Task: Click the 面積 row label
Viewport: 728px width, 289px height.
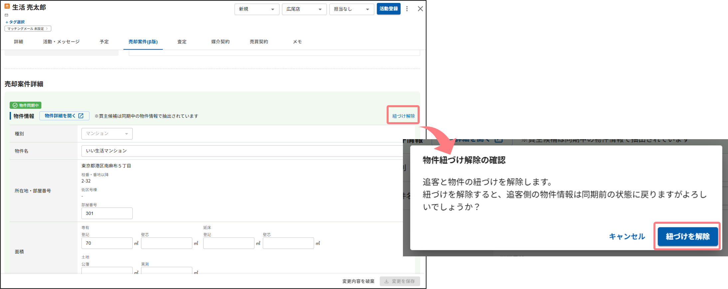Action: click(19, 252)
